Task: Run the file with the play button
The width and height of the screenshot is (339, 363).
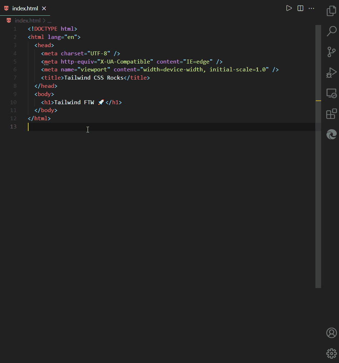Action: 289,8
